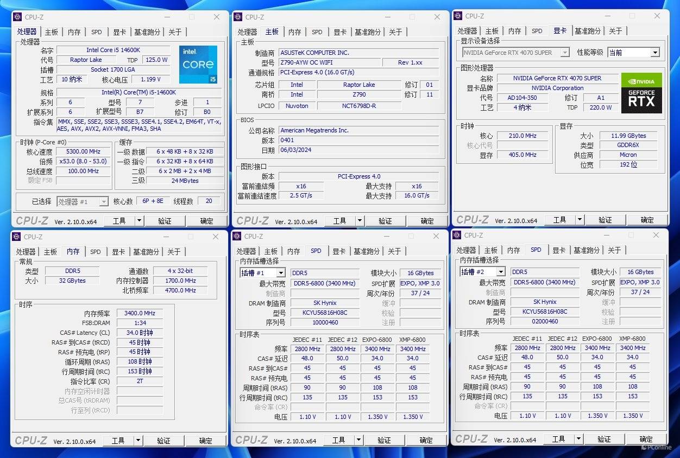680x458 pixels.
Task: Switch to 基准跑分 tab in the 处理器 window
Action: point(147,32)
